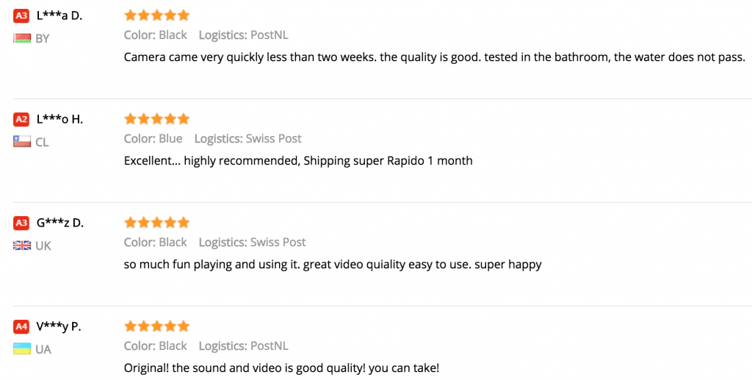Click the five-star rating on L***o H.'s review
This screenshot has height=380, width=752.
(x=157, y=119)
